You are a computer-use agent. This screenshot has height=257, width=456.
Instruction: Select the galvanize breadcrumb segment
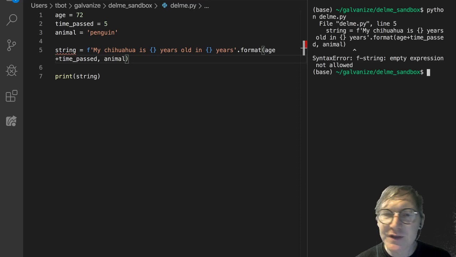point(87,6)
